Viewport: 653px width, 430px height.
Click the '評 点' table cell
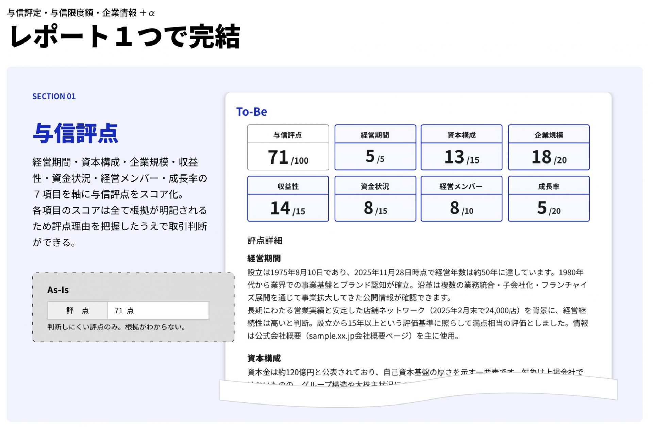tap(78, 310)
